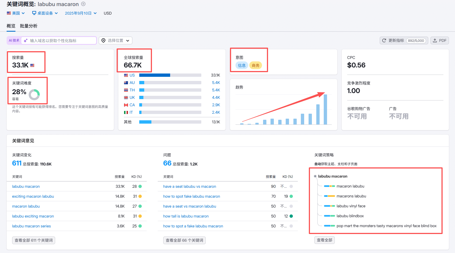This screenshot has height=253, width=455.
Task: Open the 选择位置 location dropdown
Action: pos(116,40)
